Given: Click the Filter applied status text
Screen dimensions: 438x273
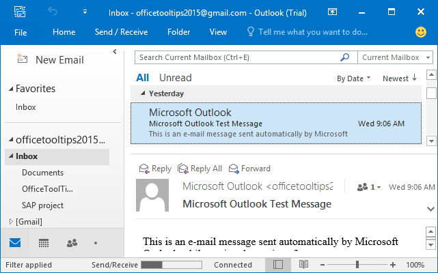Looking at the screenshot, I should coord(29,265).
